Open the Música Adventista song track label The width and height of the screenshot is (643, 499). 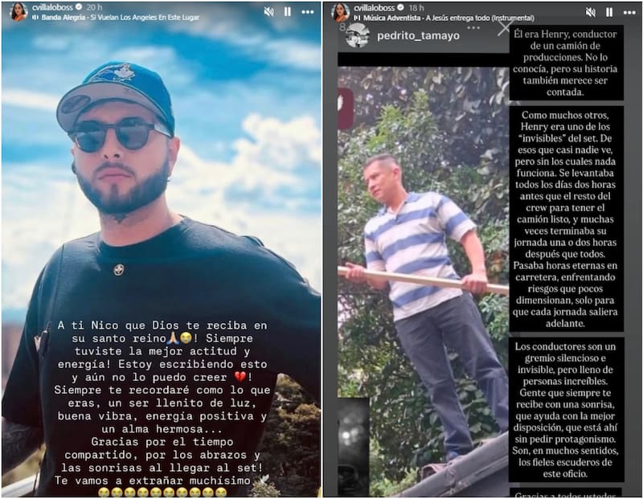pos(448,18)
